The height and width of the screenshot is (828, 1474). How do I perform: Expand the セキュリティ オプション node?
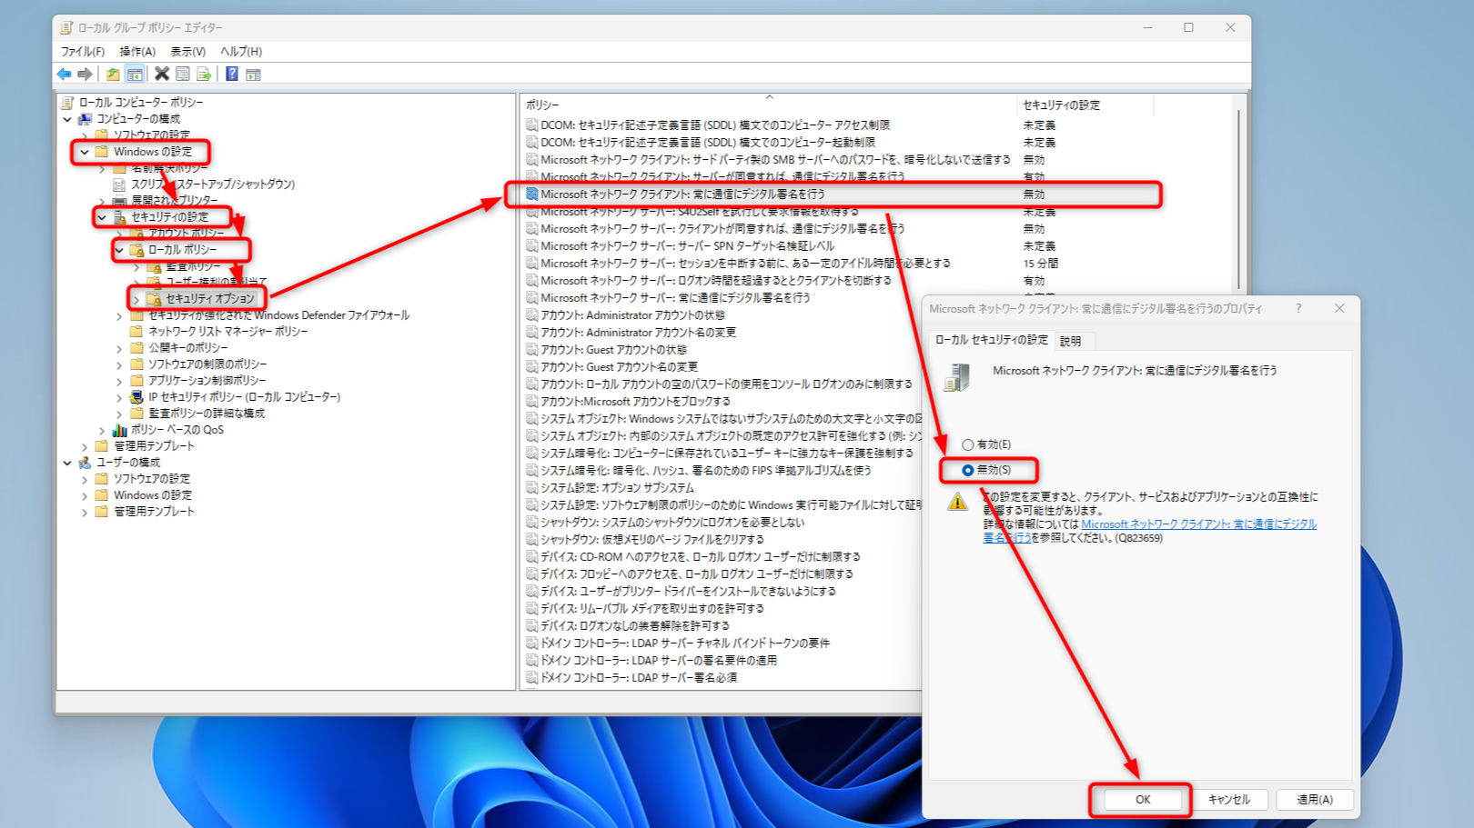[x=136, y=299]
